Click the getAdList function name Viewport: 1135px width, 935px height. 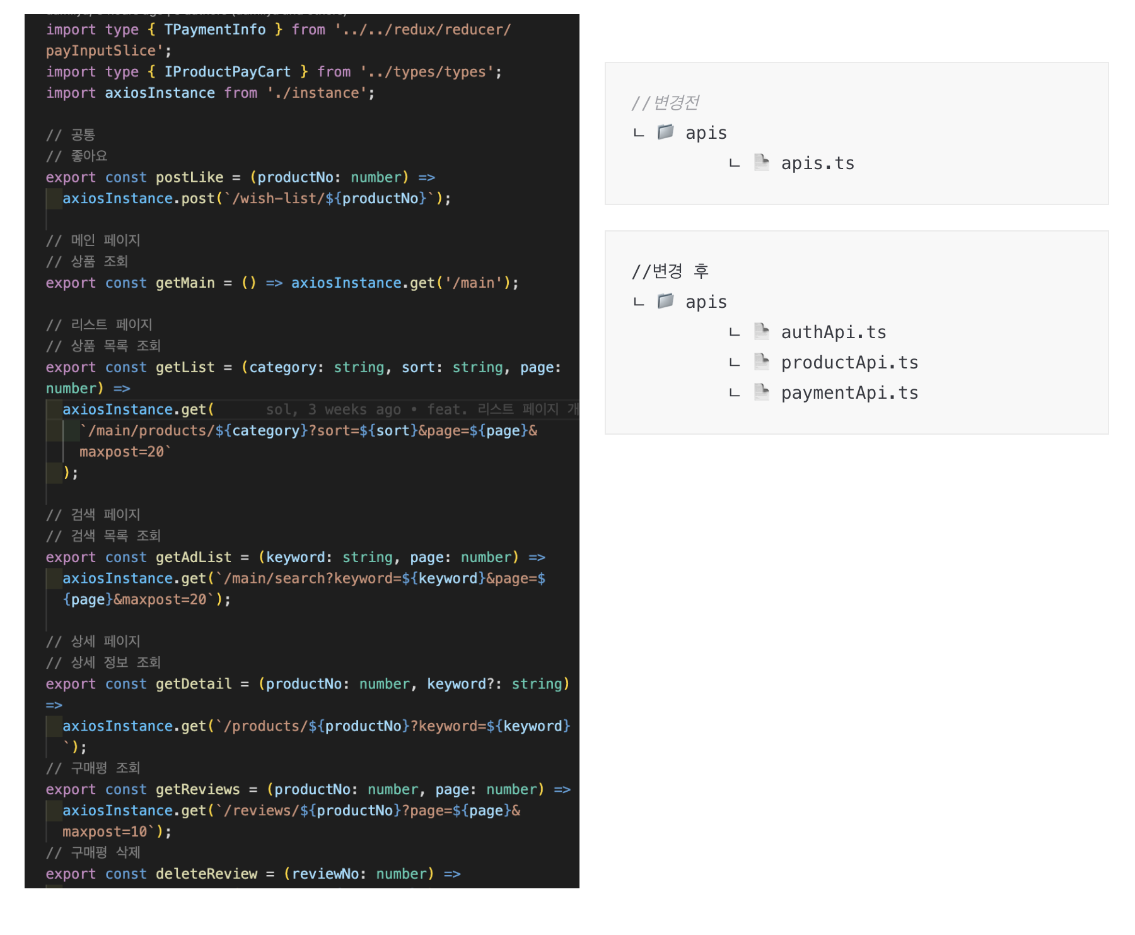click(x=194, y=557)
